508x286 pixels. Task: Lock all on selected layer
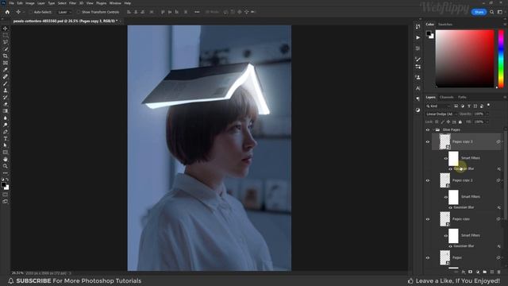click(x=460, y=122)
